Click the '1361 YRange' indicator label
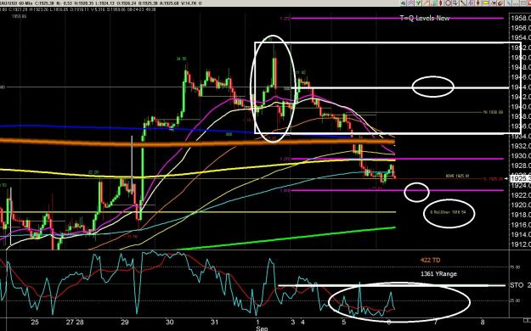531x331 pixels. pyautogui.click(x=438, y=274)
